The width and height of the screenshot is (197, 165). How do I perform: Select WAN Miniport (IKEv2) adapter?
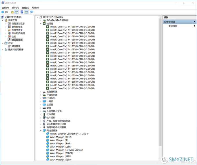tap(61, 137)
